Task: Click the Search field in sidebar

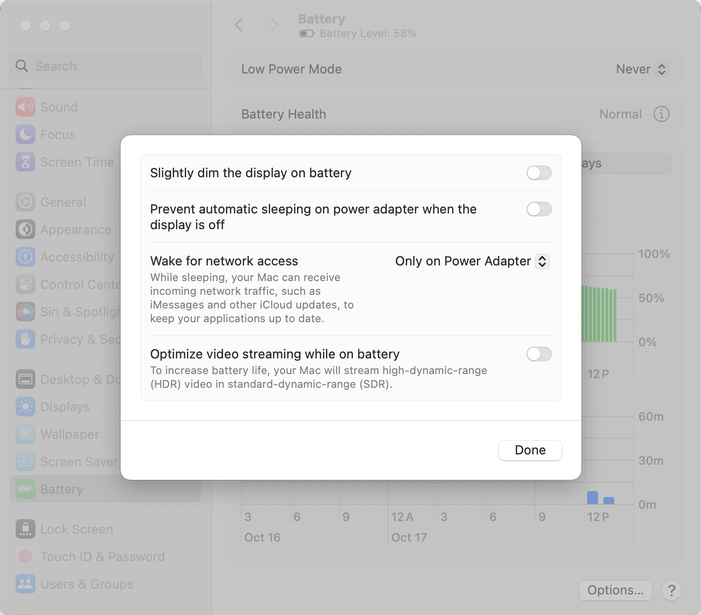Action: pos(105,66)
